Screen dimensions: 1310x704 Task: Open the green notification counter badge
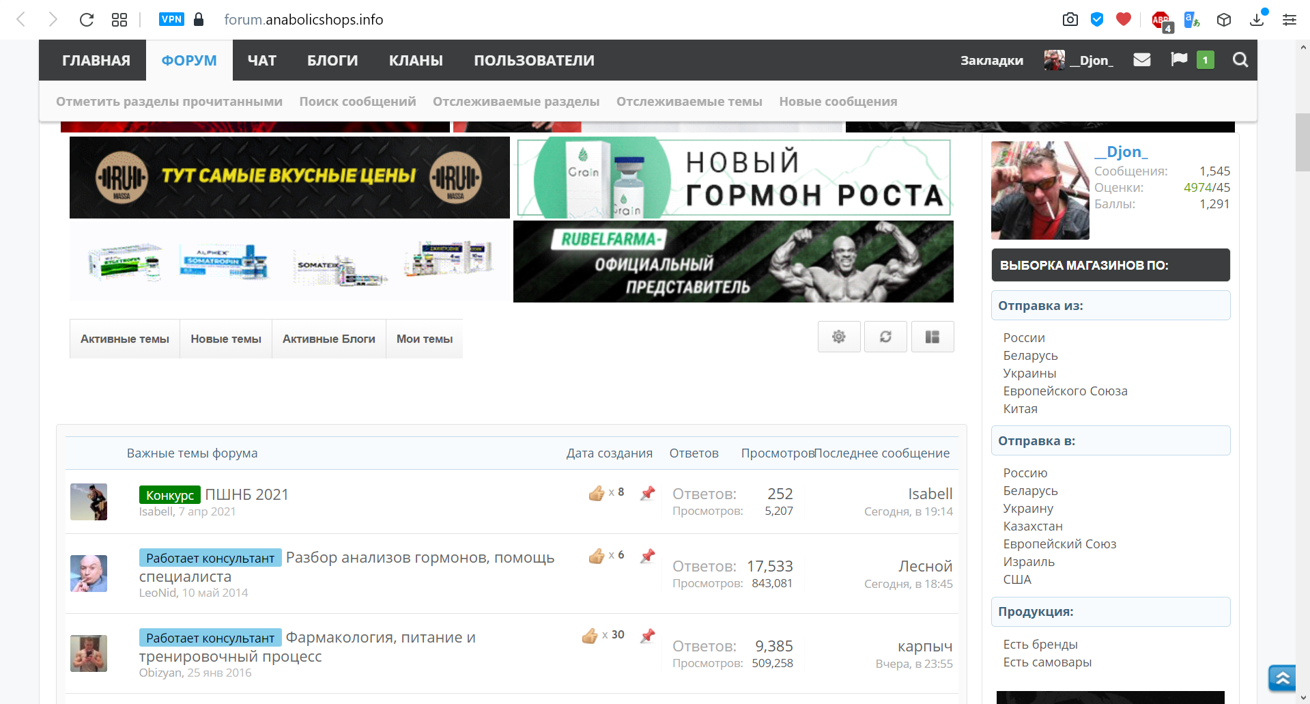click(1206, 60)
